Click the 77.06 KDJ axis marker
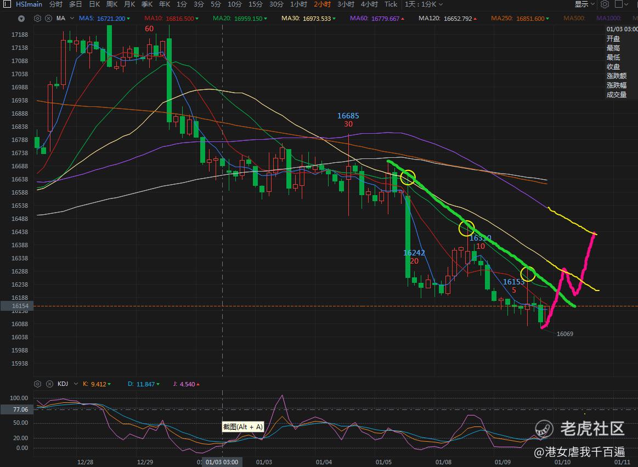The height and width of the screenshot is (467, 638). pyautogui.click(x=17, y=409)
